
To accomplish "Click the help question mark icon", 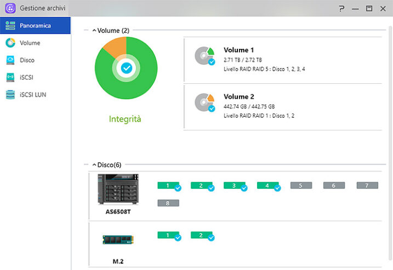I will (341, 8).
